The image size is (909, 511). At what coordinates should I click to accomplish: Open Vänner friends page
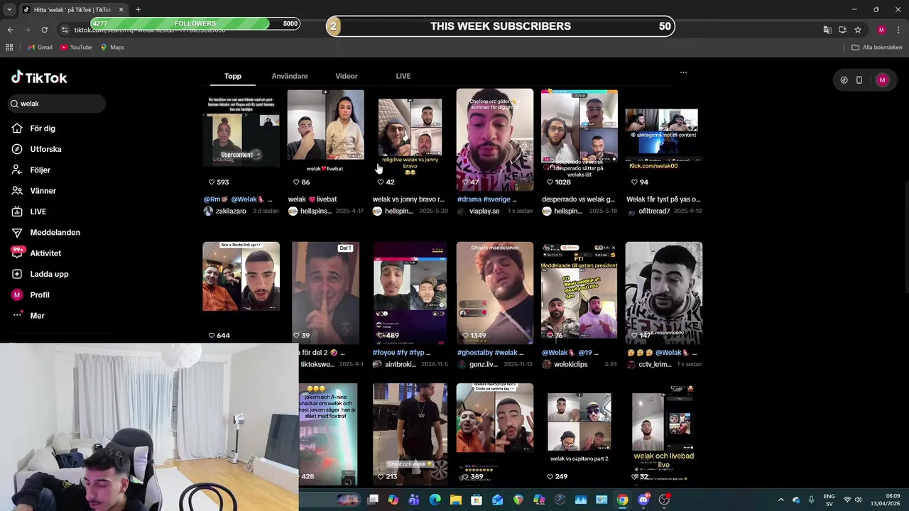click(x=33, y=191)
